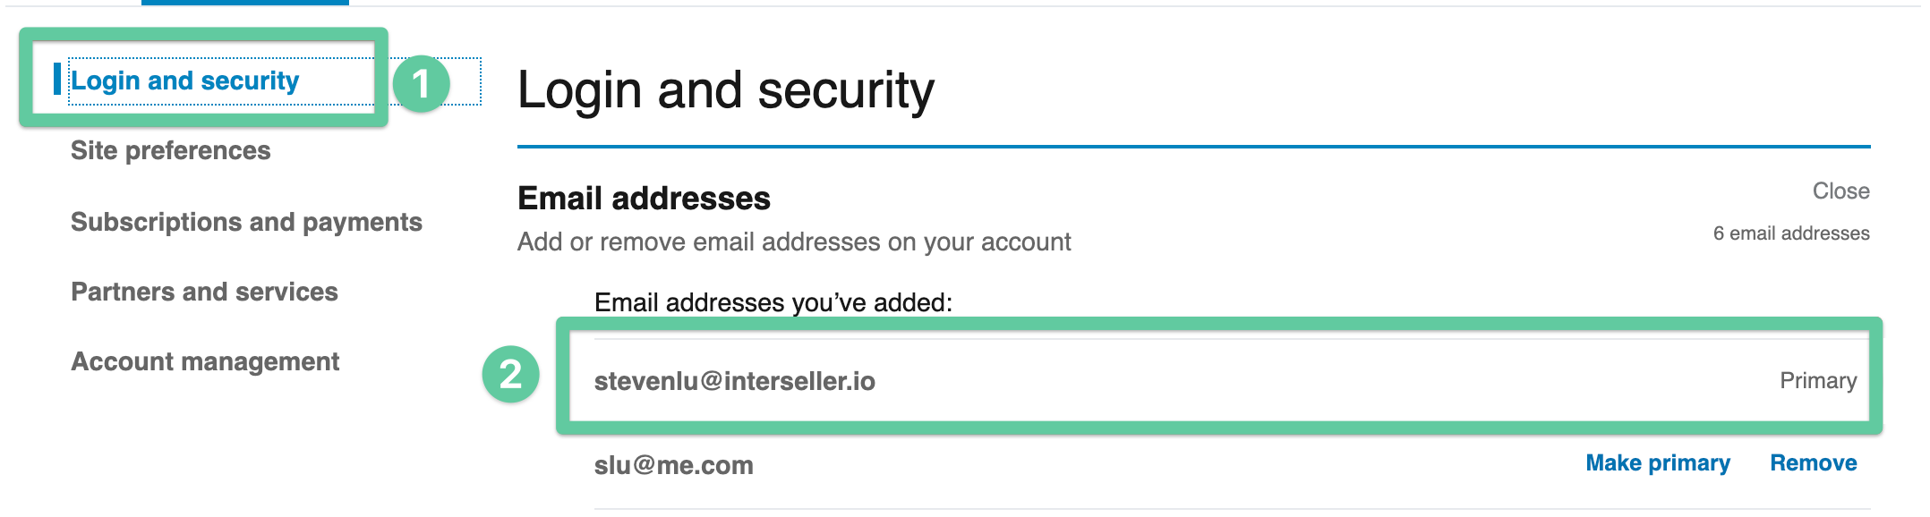Image resolution: width=1930 pixels, height=517 pixels.
Task: Close the Email addresses panel
Action: click(x=1840, y=191)
